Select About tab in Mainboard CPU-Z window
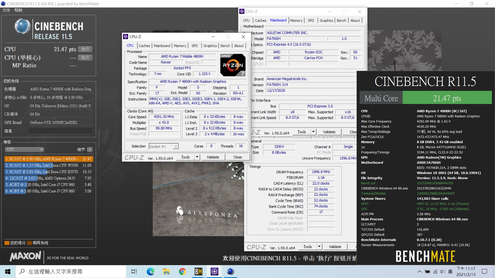This screenshot has width=495, height=278. point(355,20)
